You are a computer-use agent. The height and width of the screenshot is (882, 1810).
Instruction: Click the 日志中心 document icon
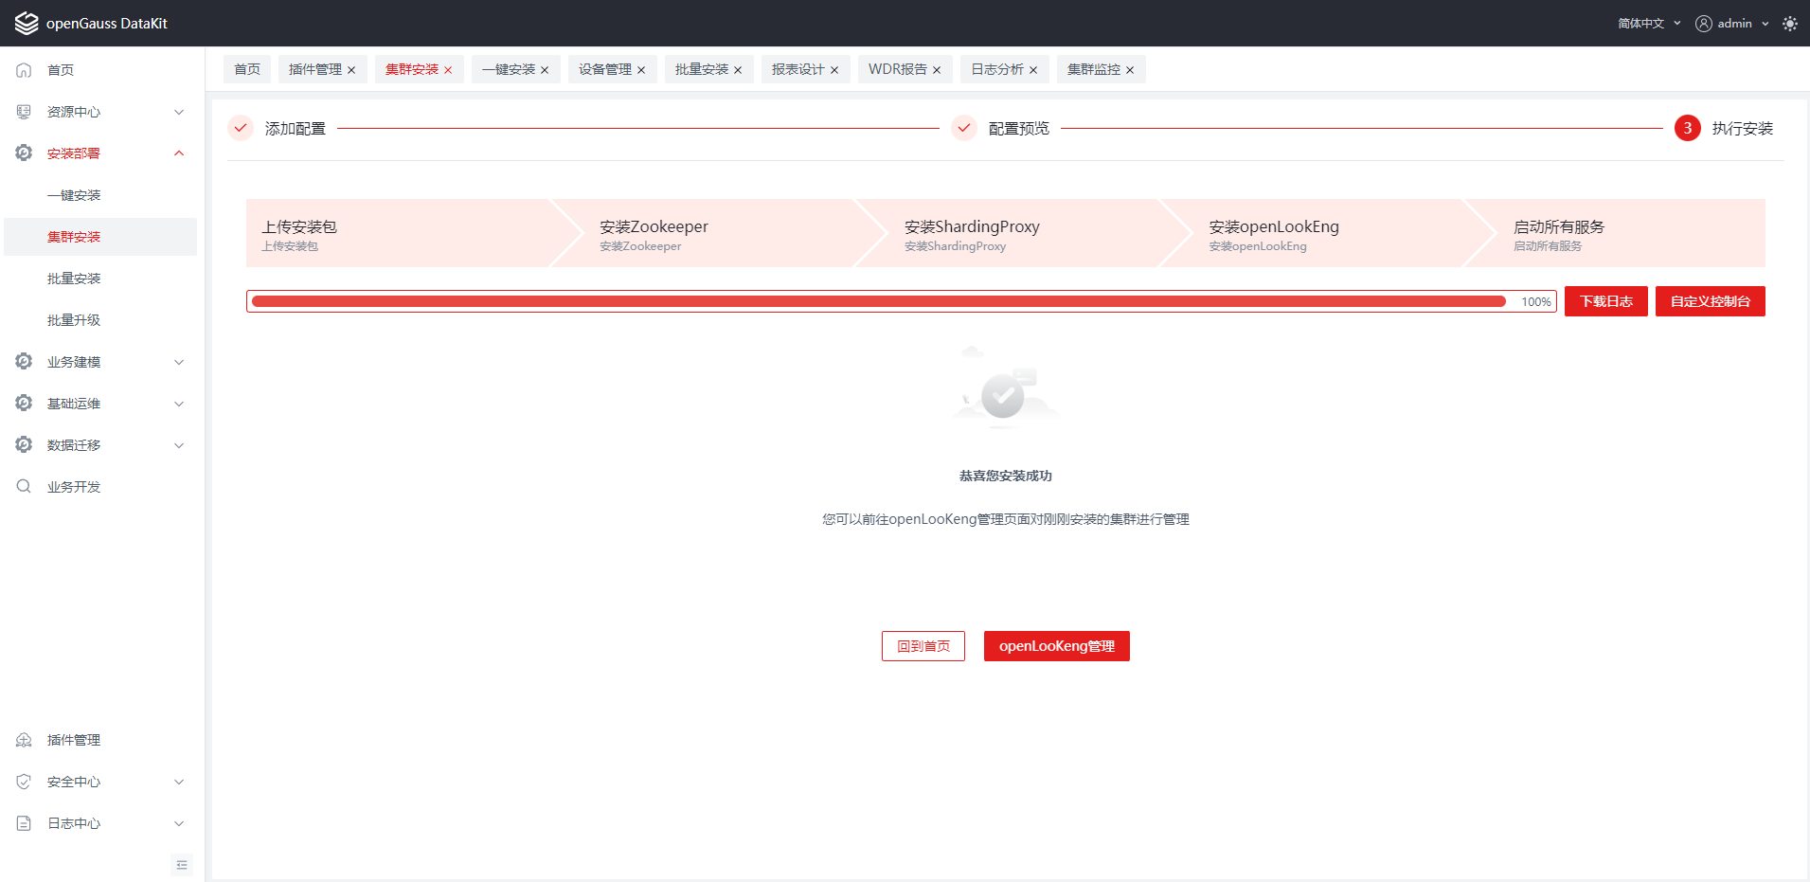25,823
